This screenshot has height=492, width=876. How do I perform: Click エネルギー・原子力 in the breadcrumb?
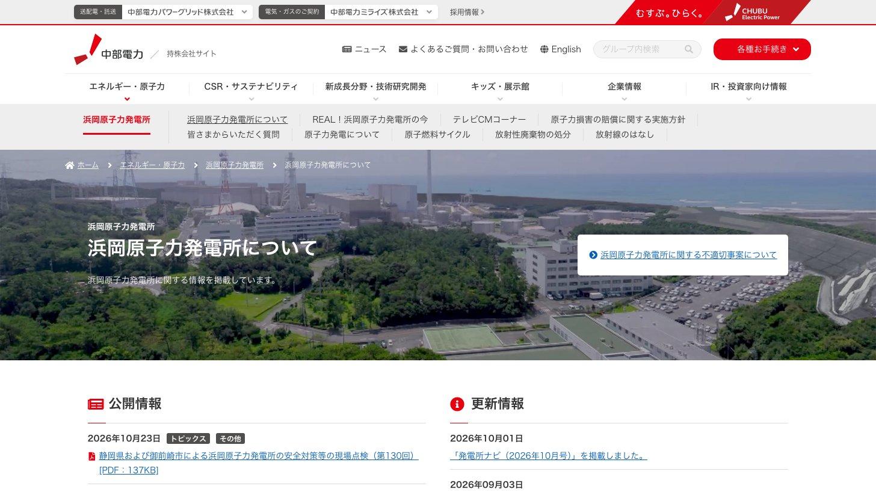coord(152,165)
